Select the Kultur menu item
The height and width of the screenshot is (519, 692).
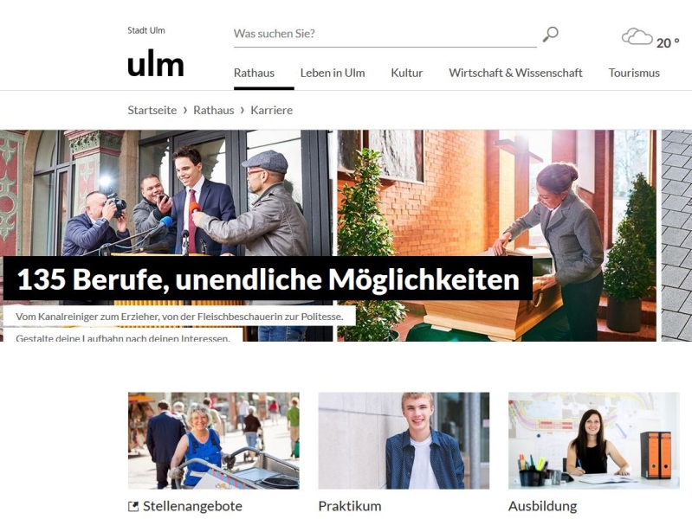(x=407, y=73)
